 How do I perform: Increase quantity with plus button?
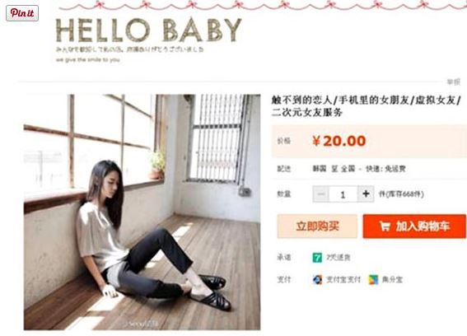(366, 194)
